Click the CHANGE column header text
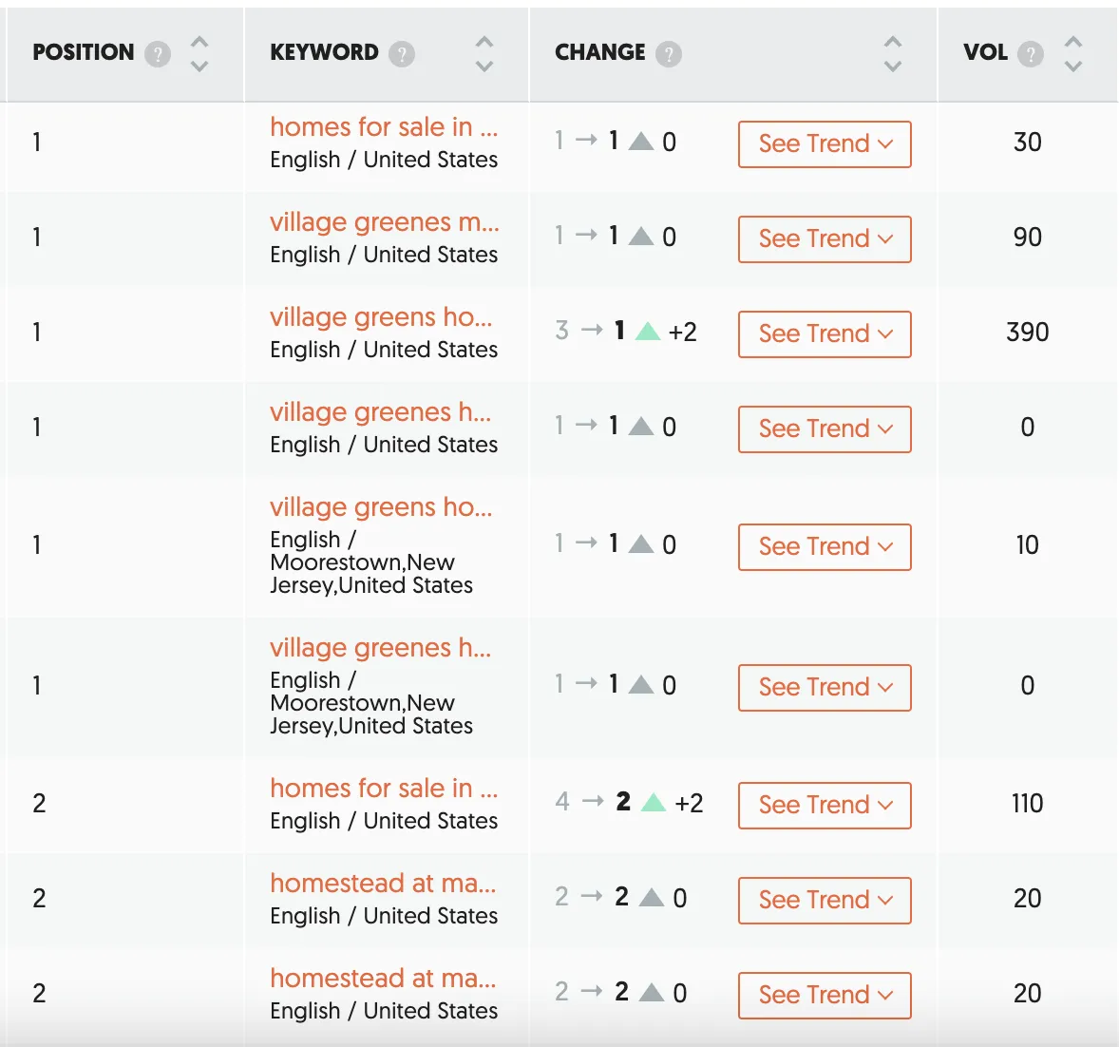Image resolution: width=1119 pixels, height=1047 pixels. click(599, 52)
